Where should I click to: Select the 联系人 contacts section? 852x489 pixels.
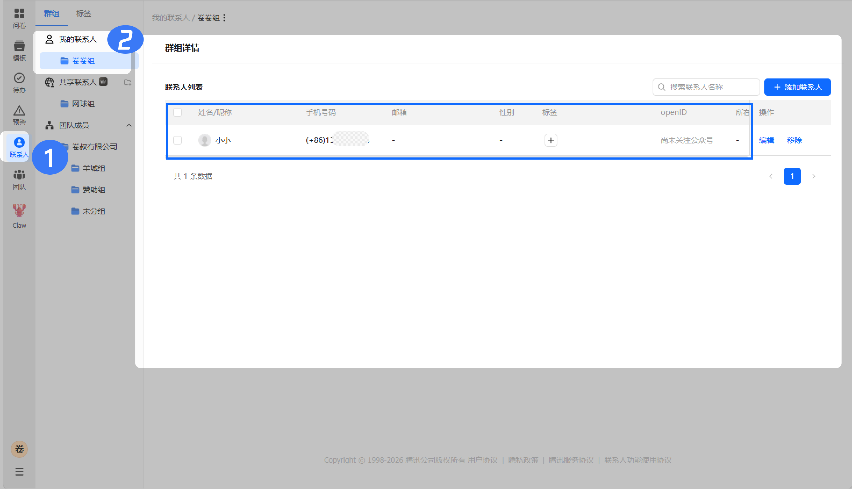(19, 147)
